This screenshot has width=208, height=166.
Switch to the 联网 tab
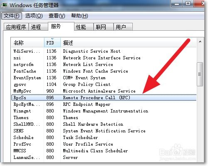click(x=104, y=27)
